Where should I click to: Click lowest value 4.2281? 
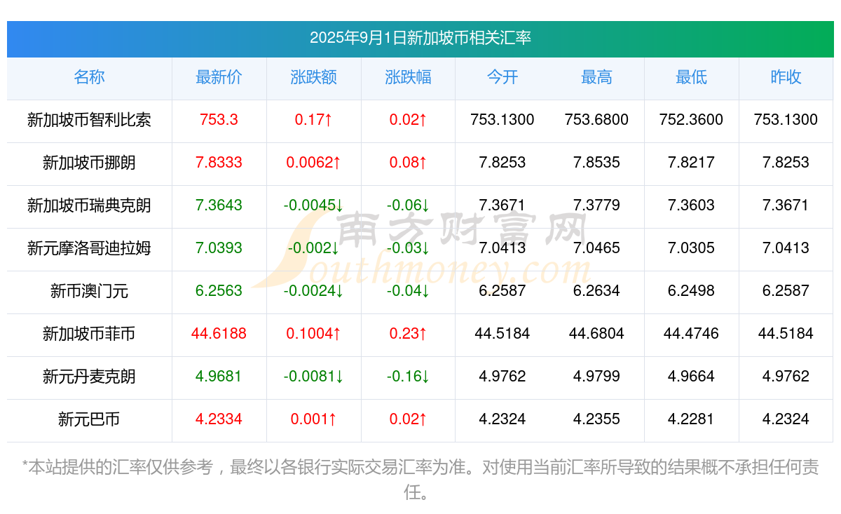click(691, 419)
